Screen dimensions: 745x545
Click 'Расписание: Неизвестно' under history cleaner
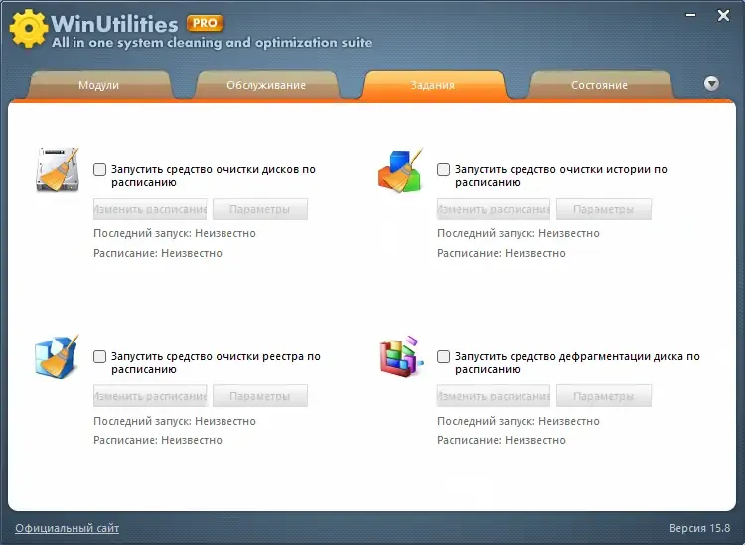tap(502, 253)
